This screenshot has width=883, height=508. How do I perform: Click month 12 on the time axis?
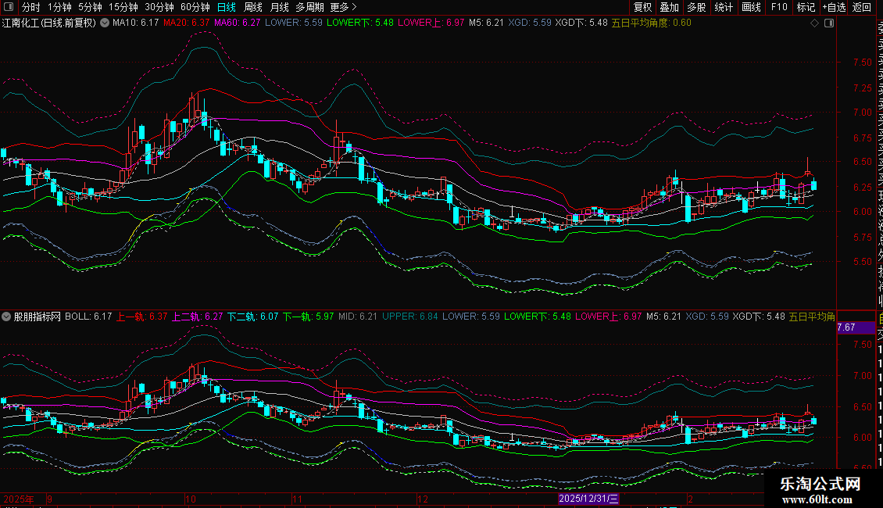pyautogui.click(x=422, y=499)
